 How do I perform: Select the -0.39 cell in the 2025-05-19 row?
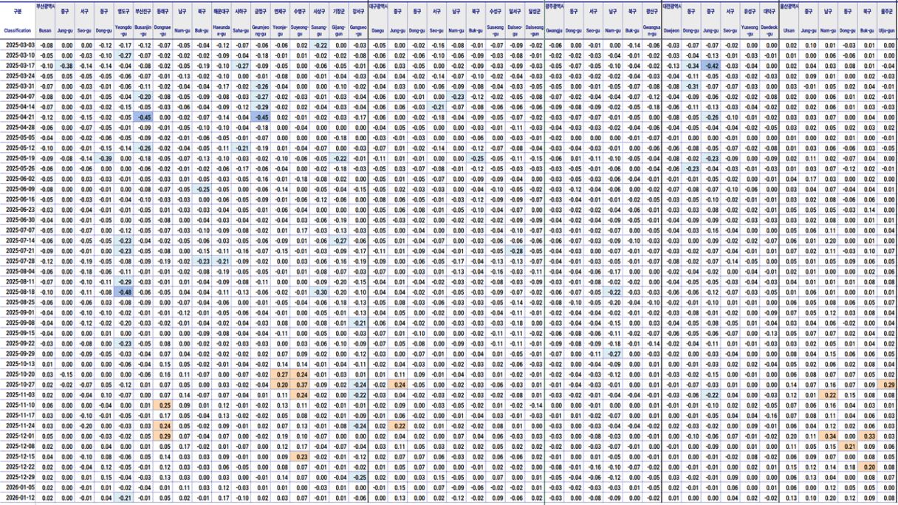tap(106, 158)
